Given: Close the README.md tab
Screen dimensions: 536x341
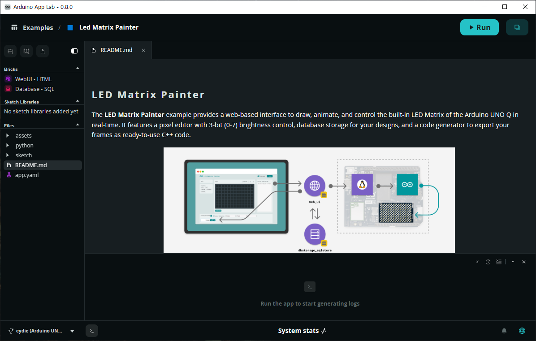Looking at the screenshot, I should (x=143, y=50).
